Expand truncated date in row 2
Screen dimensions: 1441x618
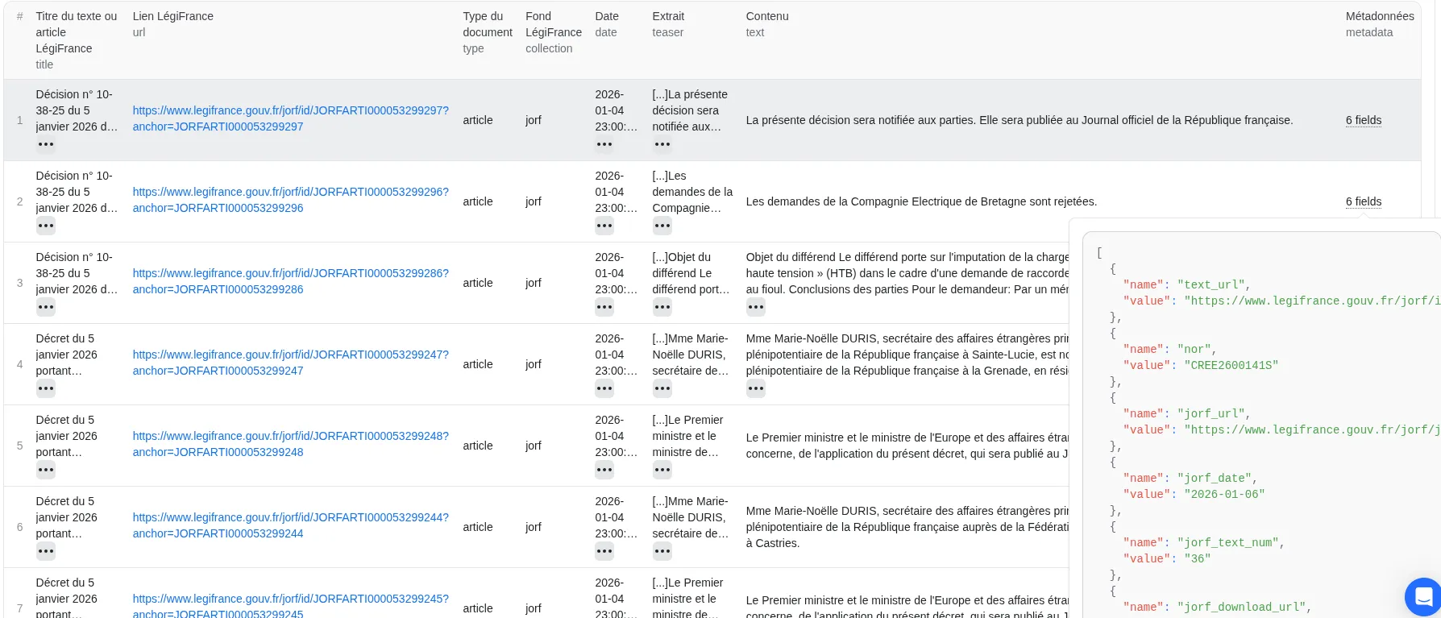tap(604, 226)
